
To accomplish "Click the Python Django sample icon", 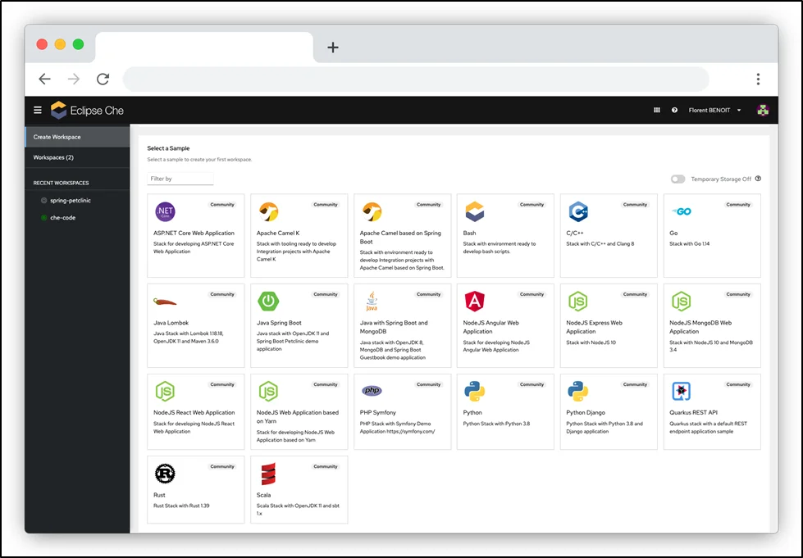I will tap(578, 392).
